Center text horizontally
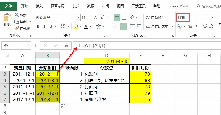 click(x=117, y=26)
